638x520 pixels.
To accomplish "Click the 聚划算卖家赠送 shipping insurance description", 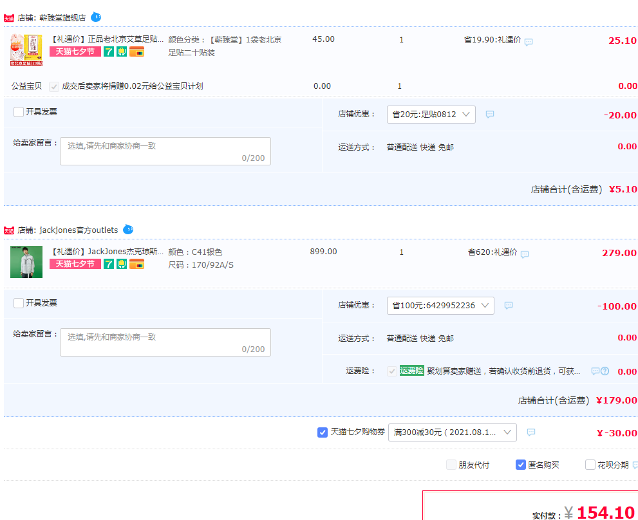I will click(503, 371).
